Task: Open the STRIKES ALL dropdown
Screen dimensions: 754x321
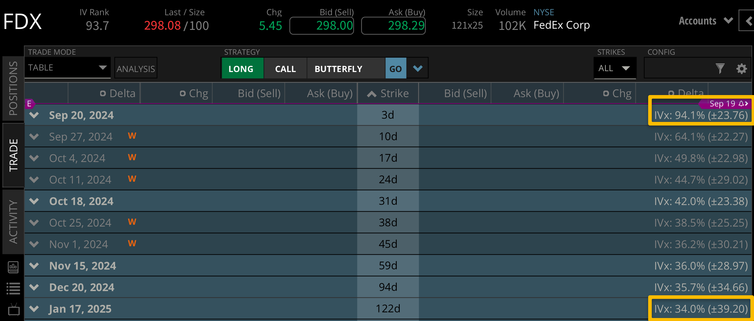Action: (615, 68)
